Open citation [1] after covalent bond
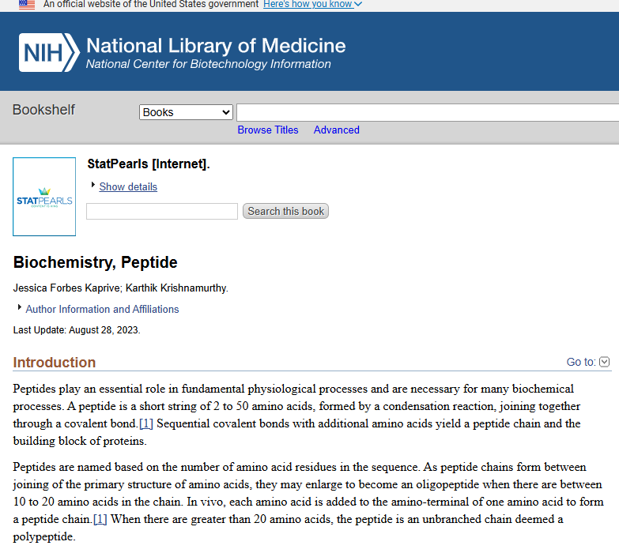The width and height of the screenshot is (619, 553). click(x=146, y=423)
